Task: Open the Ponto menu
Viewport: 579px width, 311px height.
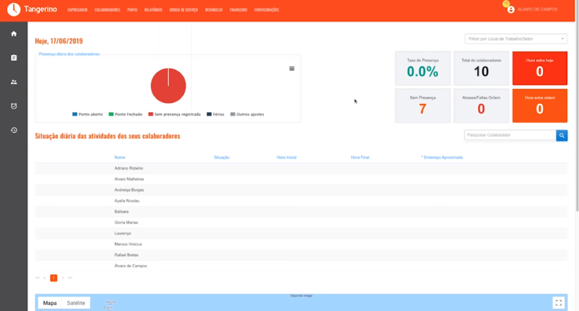Action: pyautogui.click(x=132, y=10)
